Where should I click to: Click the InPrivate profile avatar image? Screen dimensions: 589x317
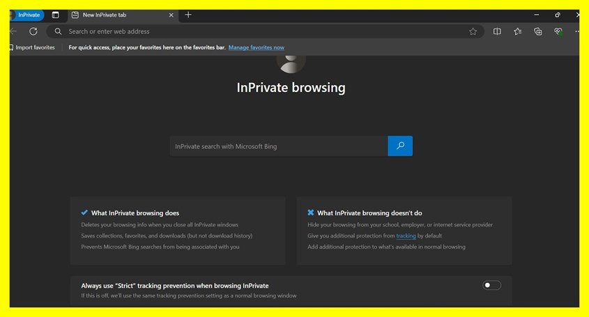(x=291, y=64)
